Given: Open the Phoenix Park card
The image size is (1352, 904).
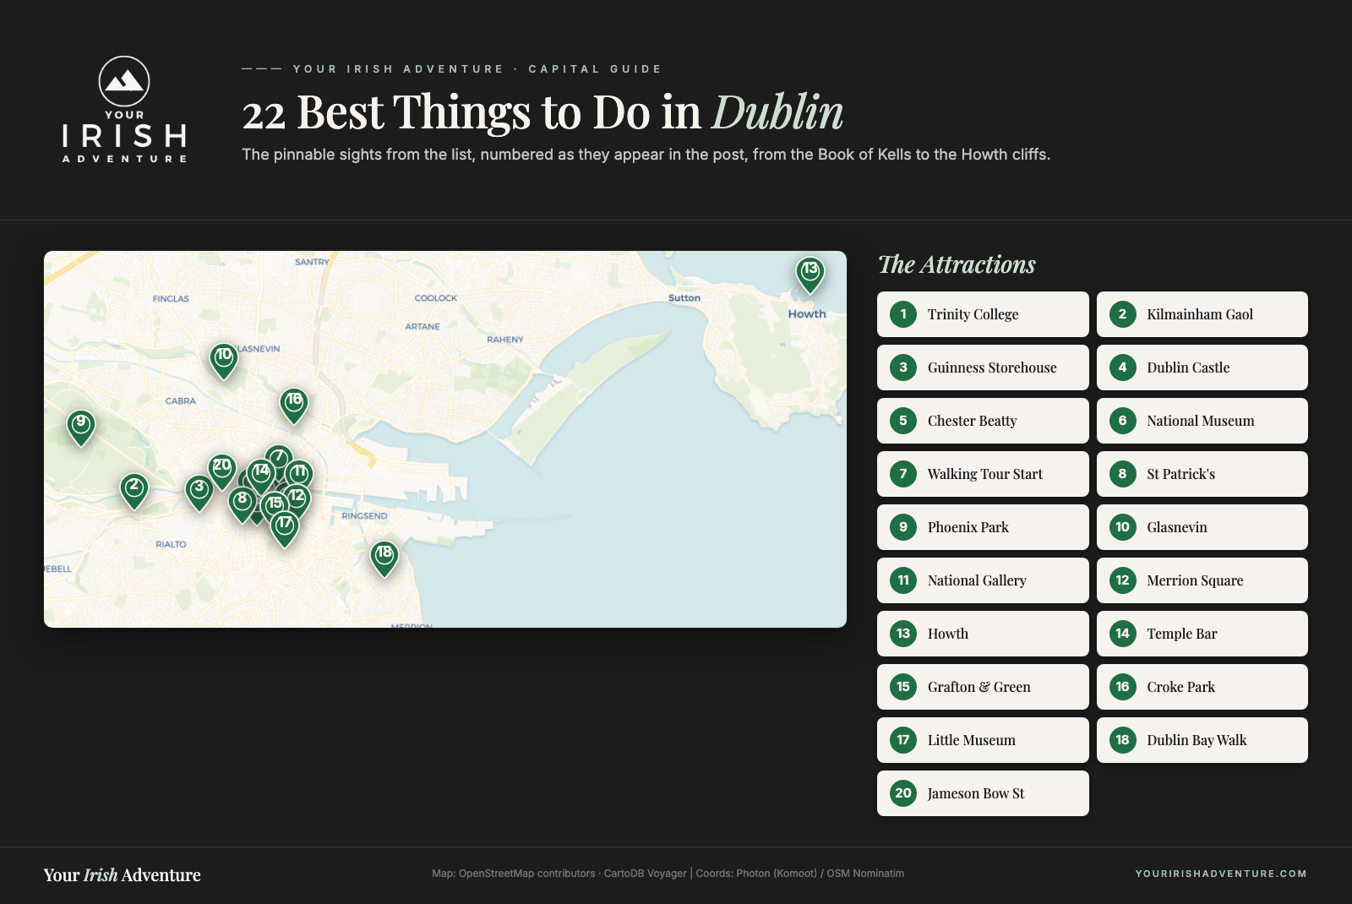Looking at the screenshot, I should click(983, 527).
